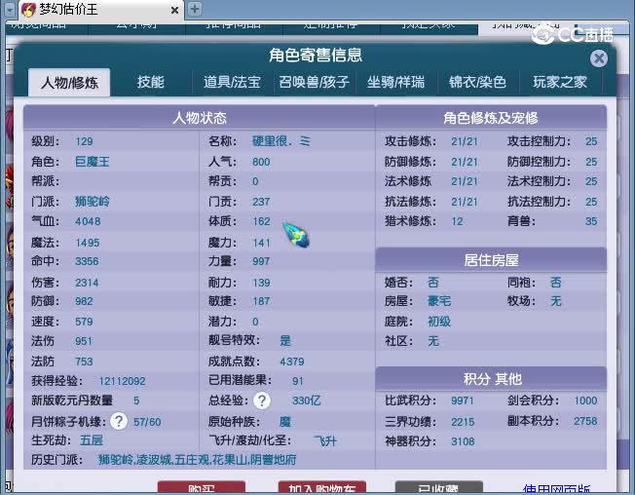Click the 购买 button

[202, 487]
